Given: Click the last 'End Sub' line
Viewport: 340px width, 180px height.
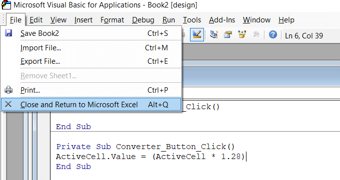Looking at the screenshot, I should [x=73, y=167].
